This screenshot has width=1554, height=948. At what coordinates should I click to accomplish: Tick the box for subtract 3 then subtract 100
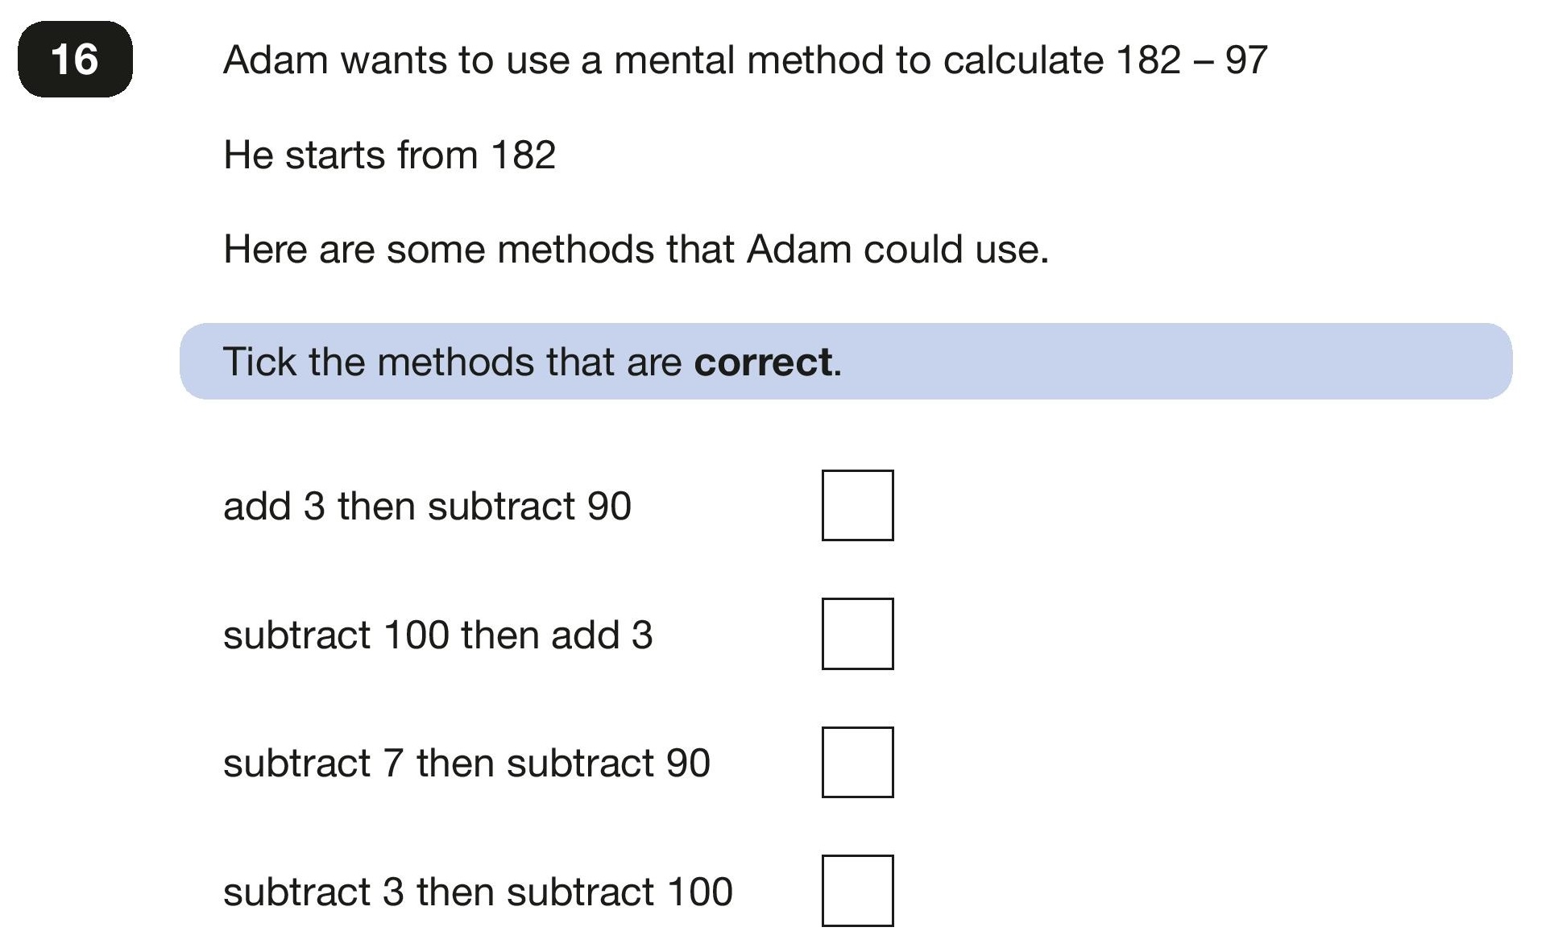click(x=857, y=890)
